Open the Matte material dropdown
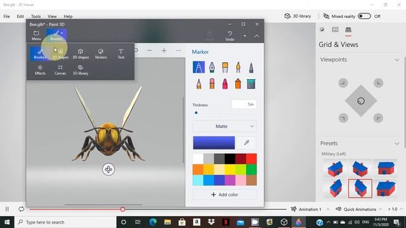 [x=225, y=127]
